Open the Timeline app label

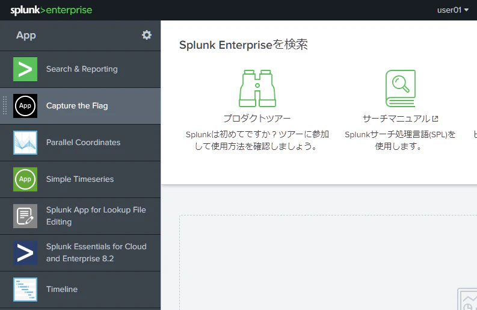tap(62, 289)
